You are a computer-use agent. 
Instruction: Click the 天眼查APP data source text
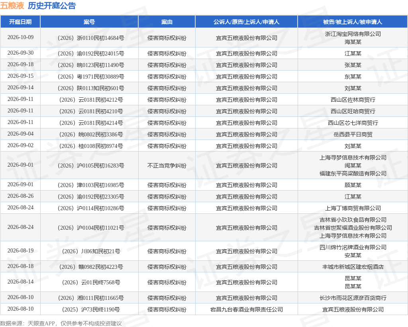41,323
